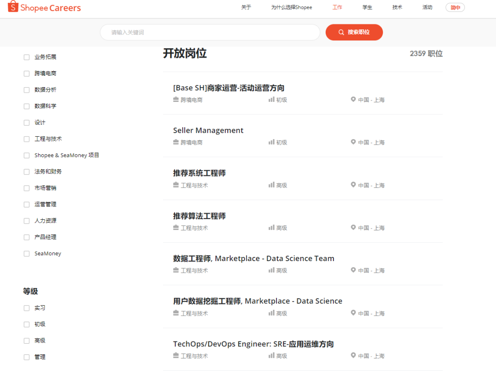Click briefcase icon under 数据工程师, Marketplace job

tap(176, 270)
